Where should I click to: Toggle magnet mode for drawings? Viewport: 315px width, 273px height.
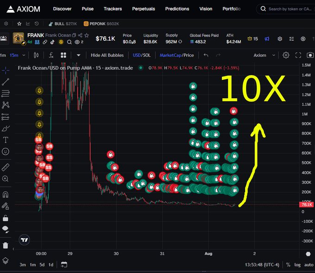pyautogui.click(x=6, y=195)
